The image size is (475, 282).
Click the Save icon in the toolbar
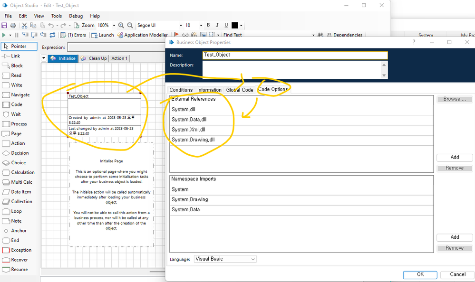[x=5, y=25]
